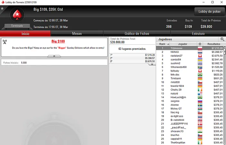Open the Estrutura tab
The image size is (226, 145).
pyautogui.click(x=198, y=34)
